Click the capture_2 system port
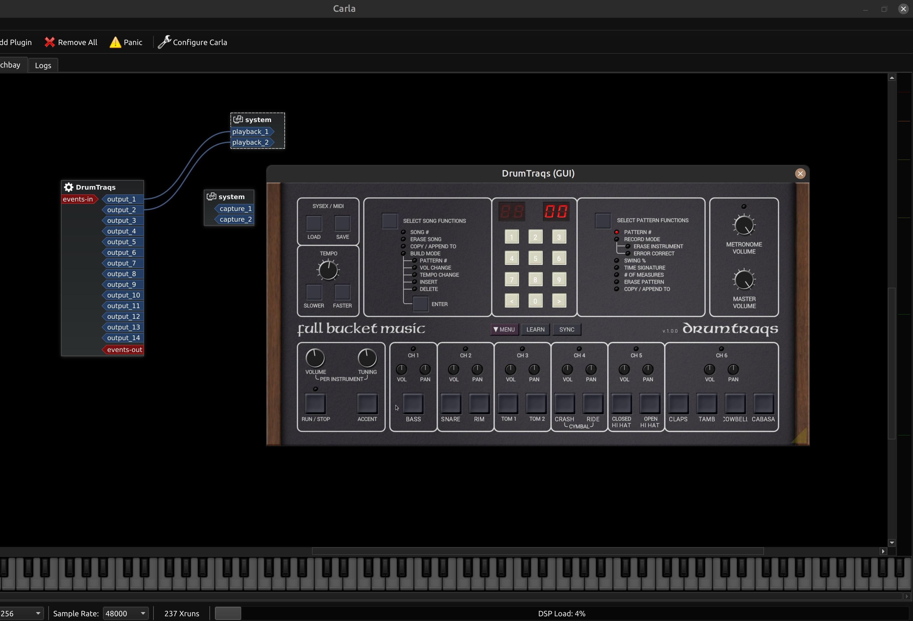The height and width of the screenshot is (621, 913). point(234,219)
